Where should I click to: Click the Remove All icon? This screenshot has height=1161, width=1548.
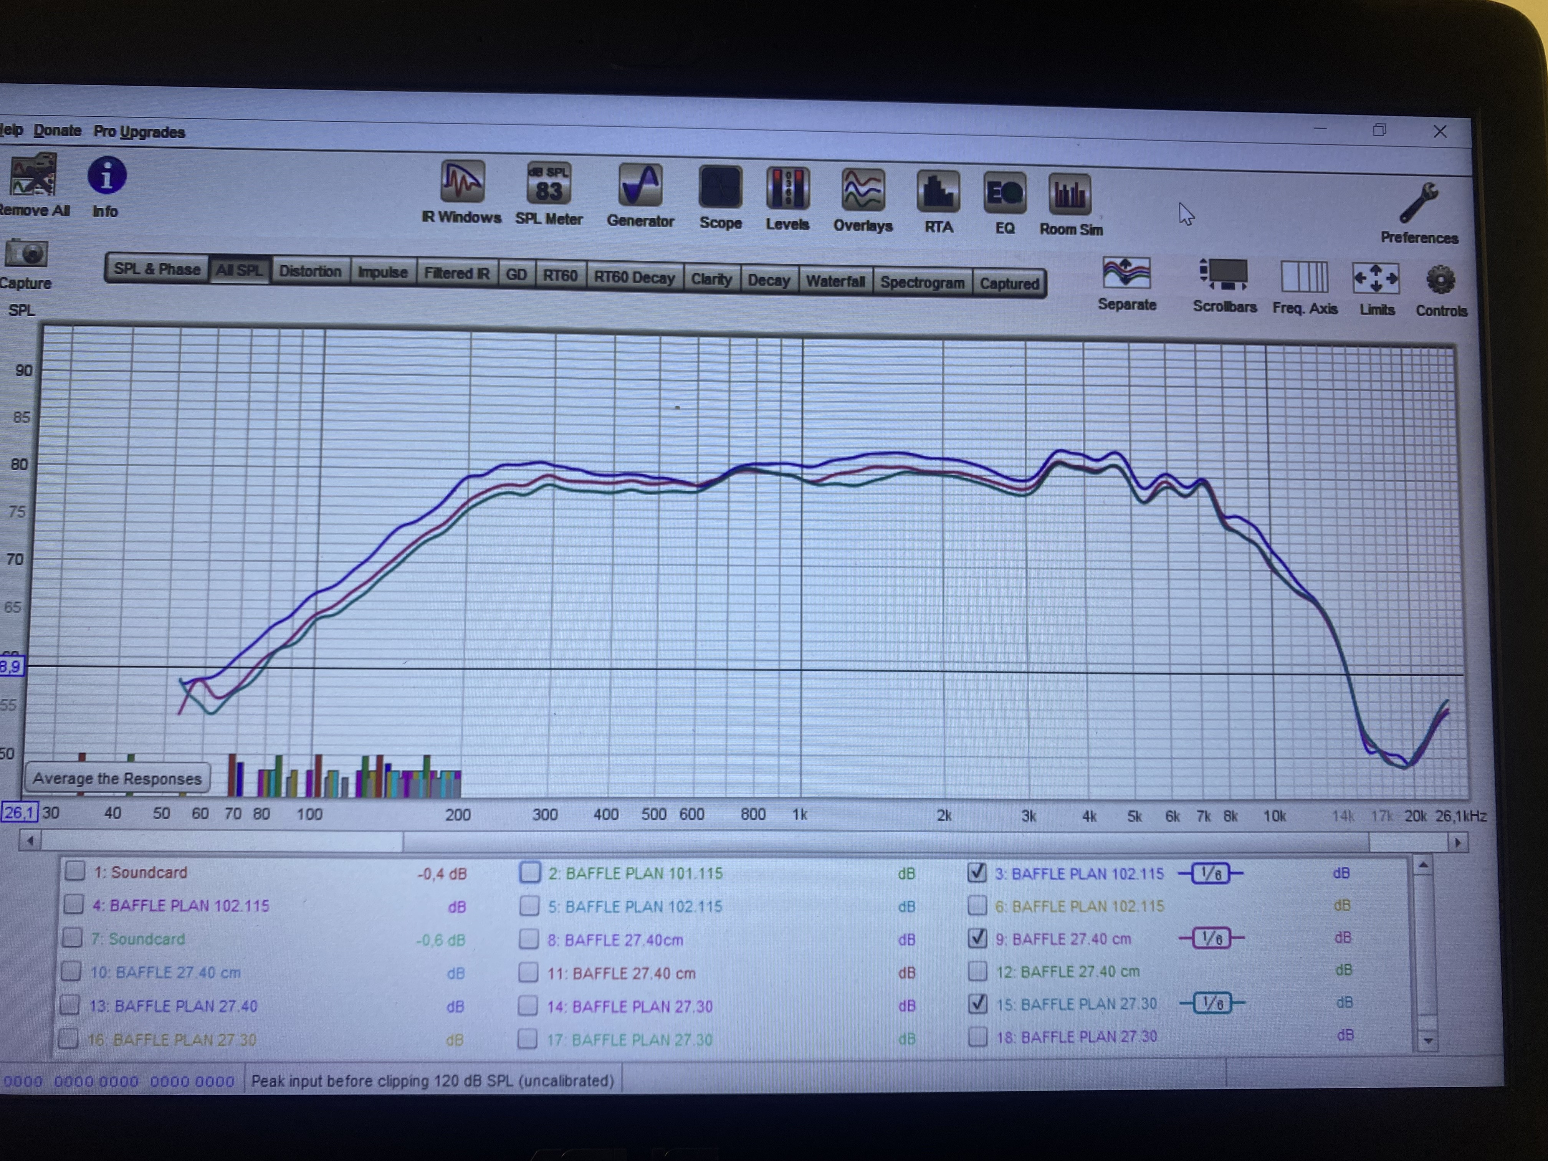(x=33, y=185)
